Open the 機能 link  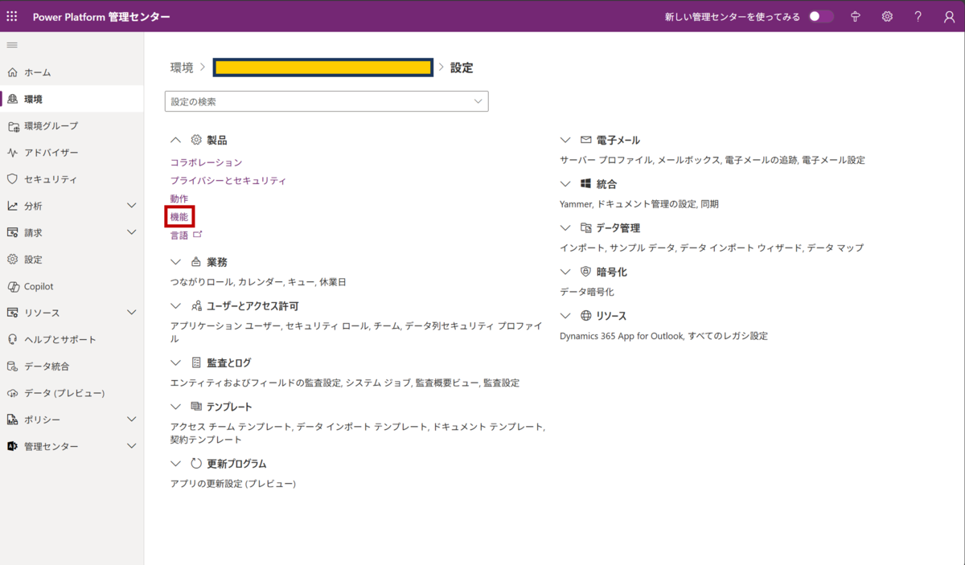pos(179,217)
